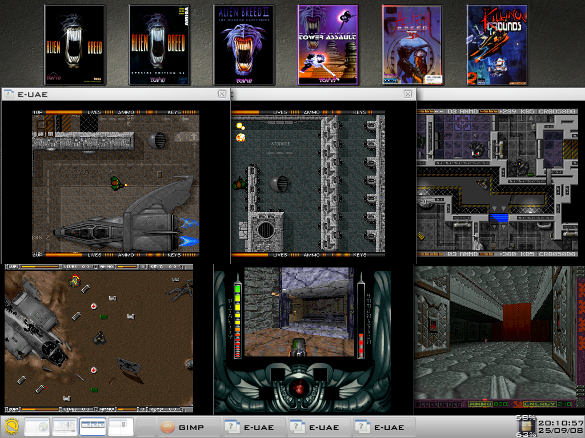Click the E-UAE taskbar button beside GIMP
Viewport: 585px width, 438px height.
[x=254, y=427]
